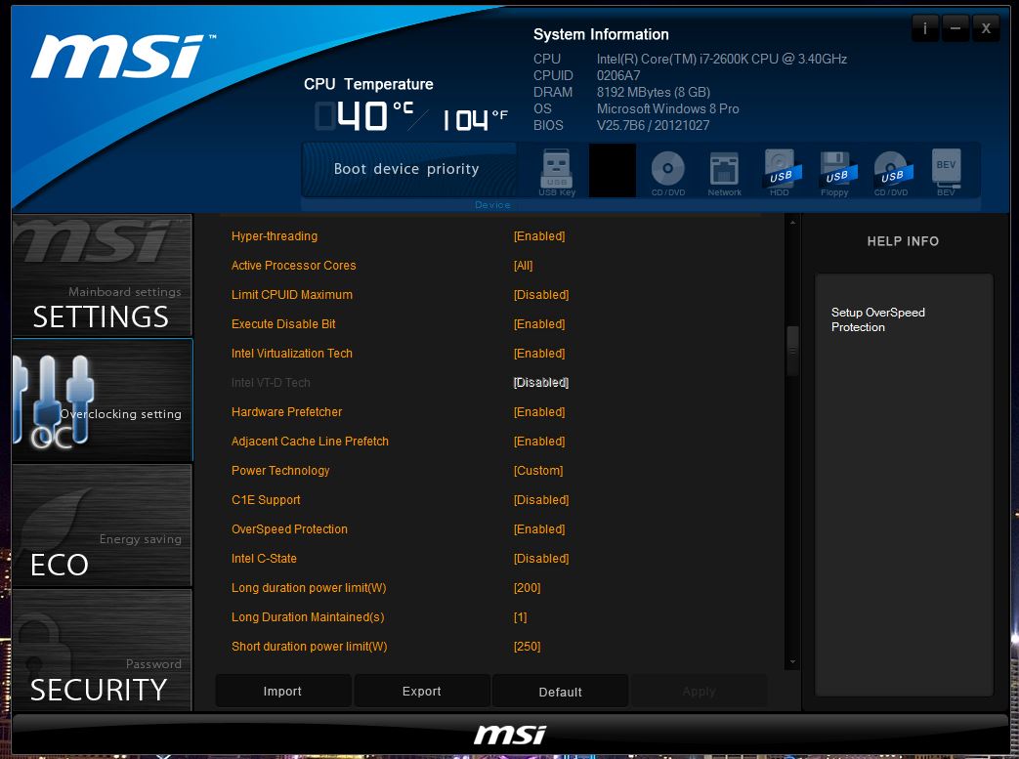Image resolution: width=1019 pixels, height=759 pixels.
Task: Click the Intel VT-D Tech [Disabled] value
Action: coord(541,382)
